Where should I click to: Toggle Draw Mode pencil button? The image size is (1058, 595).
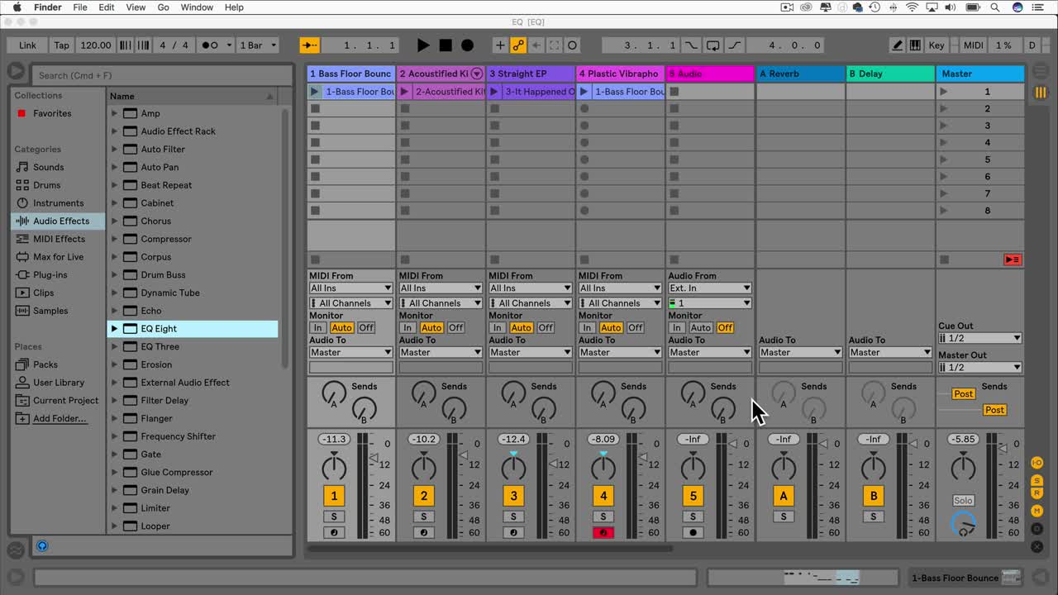(x=898, y=45)
